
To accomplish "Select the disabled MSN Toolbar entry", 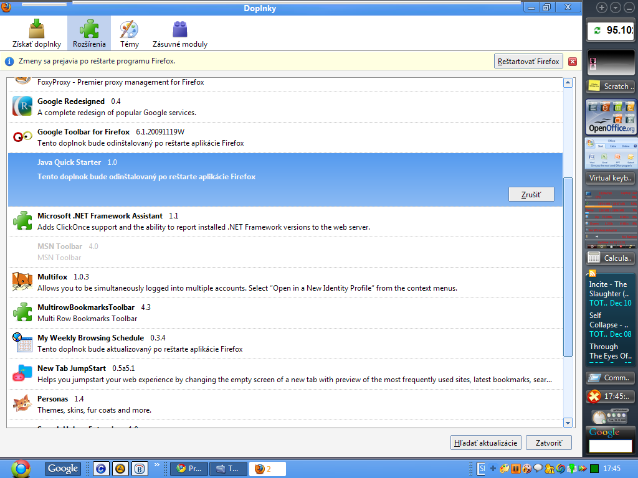I will [x=285, y=252].
